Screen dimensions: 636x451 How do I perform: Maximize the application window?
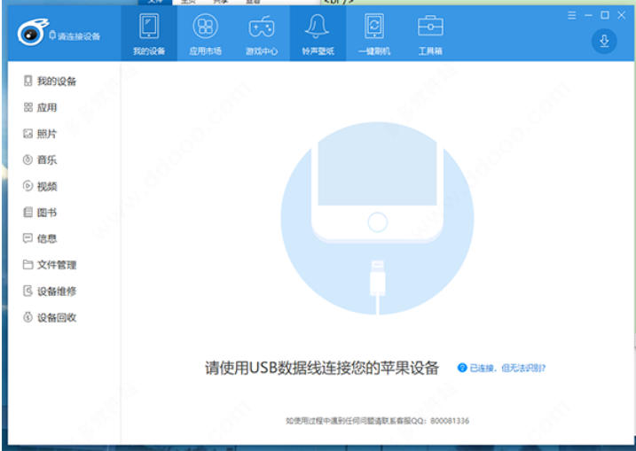point(605,15)
